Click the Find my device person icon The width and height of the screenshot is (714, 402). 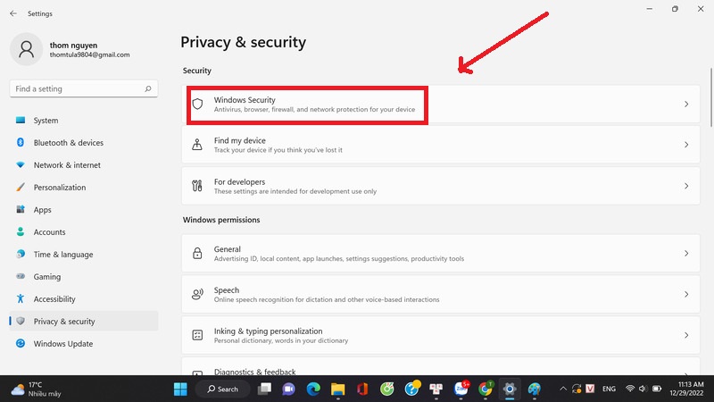click(198, 145)
